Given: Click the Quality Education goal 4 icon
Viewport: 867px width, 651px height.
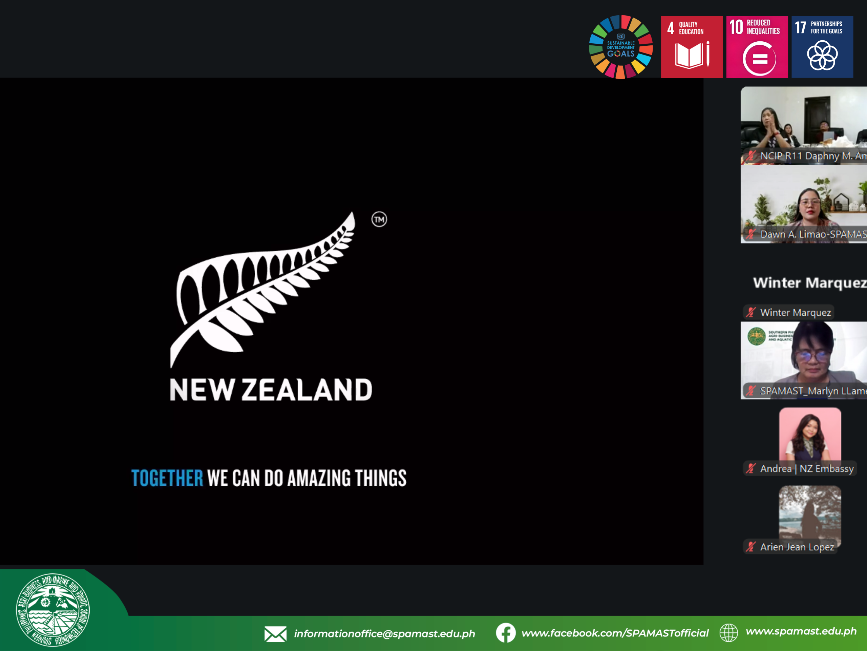Looking at the screenshot, I should (x=692, y=47).
